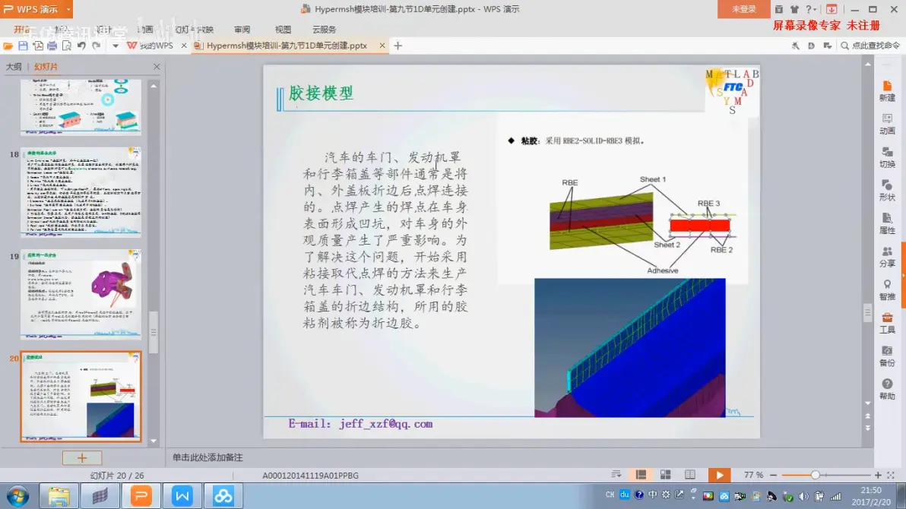Click zoom out minus button
Viewport: 906px width, 509px height.
pos(773,475)
